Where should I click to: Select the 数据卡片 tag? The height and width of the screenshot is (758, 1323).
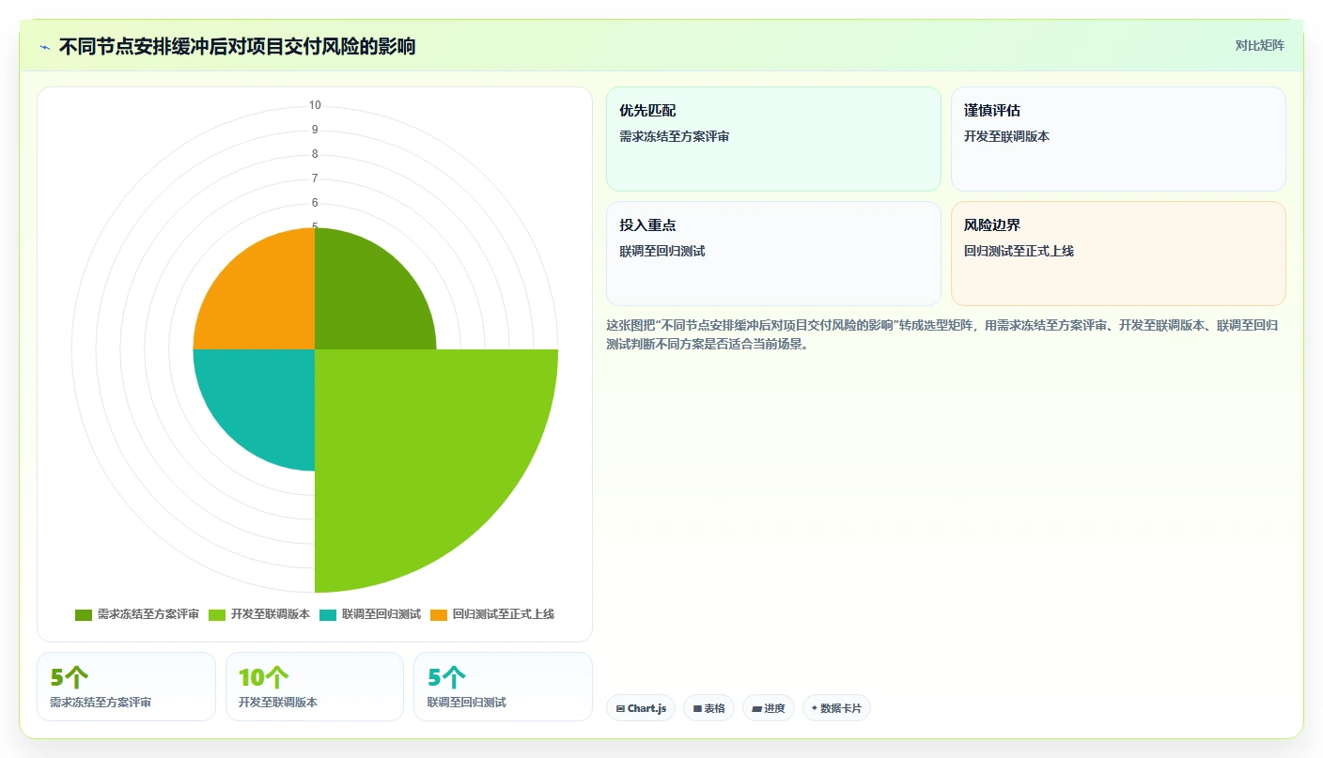(x=836, y=708)
